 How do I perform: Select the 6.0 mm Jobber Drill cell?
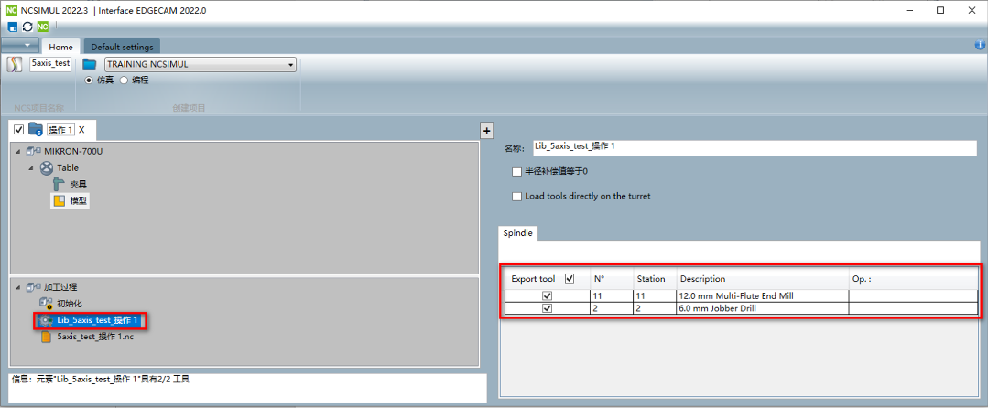[x=763, y=308]
